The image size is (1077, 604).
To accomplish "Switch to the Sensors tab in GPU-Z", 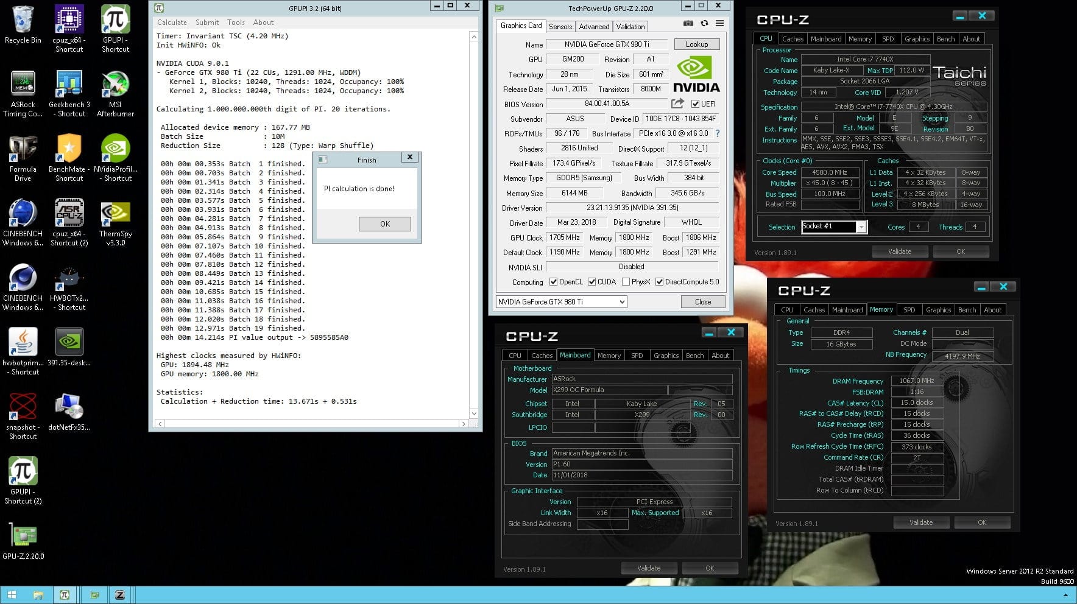I will click(560, 26).
